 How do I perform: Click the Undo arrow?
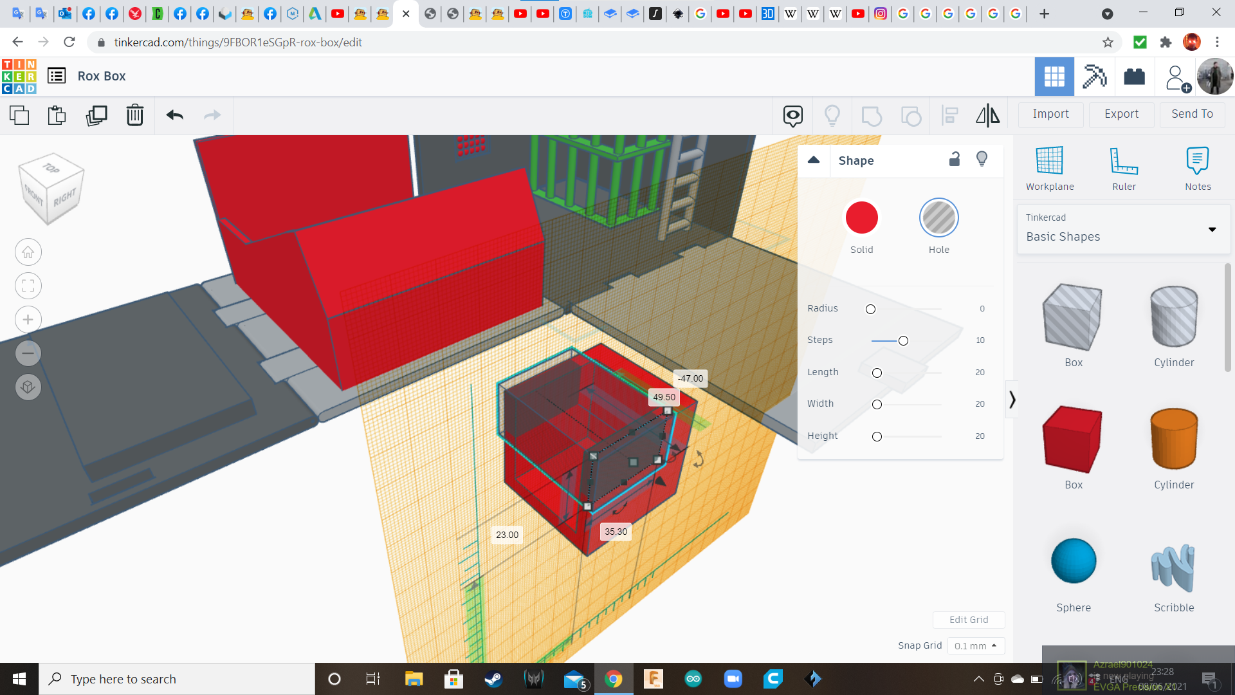click(x=175, y=116)
